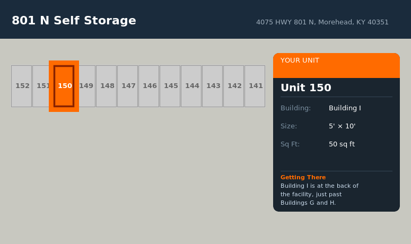Viewport: 411px width, 244px height.
Task: Select unit 142 box
Action: [234, 86]
